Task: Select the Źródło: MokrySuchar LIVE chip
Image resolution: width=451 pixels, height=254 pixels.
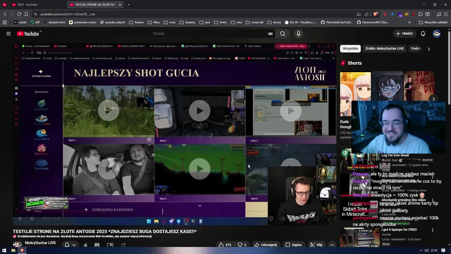Action: tap(384, 49)
